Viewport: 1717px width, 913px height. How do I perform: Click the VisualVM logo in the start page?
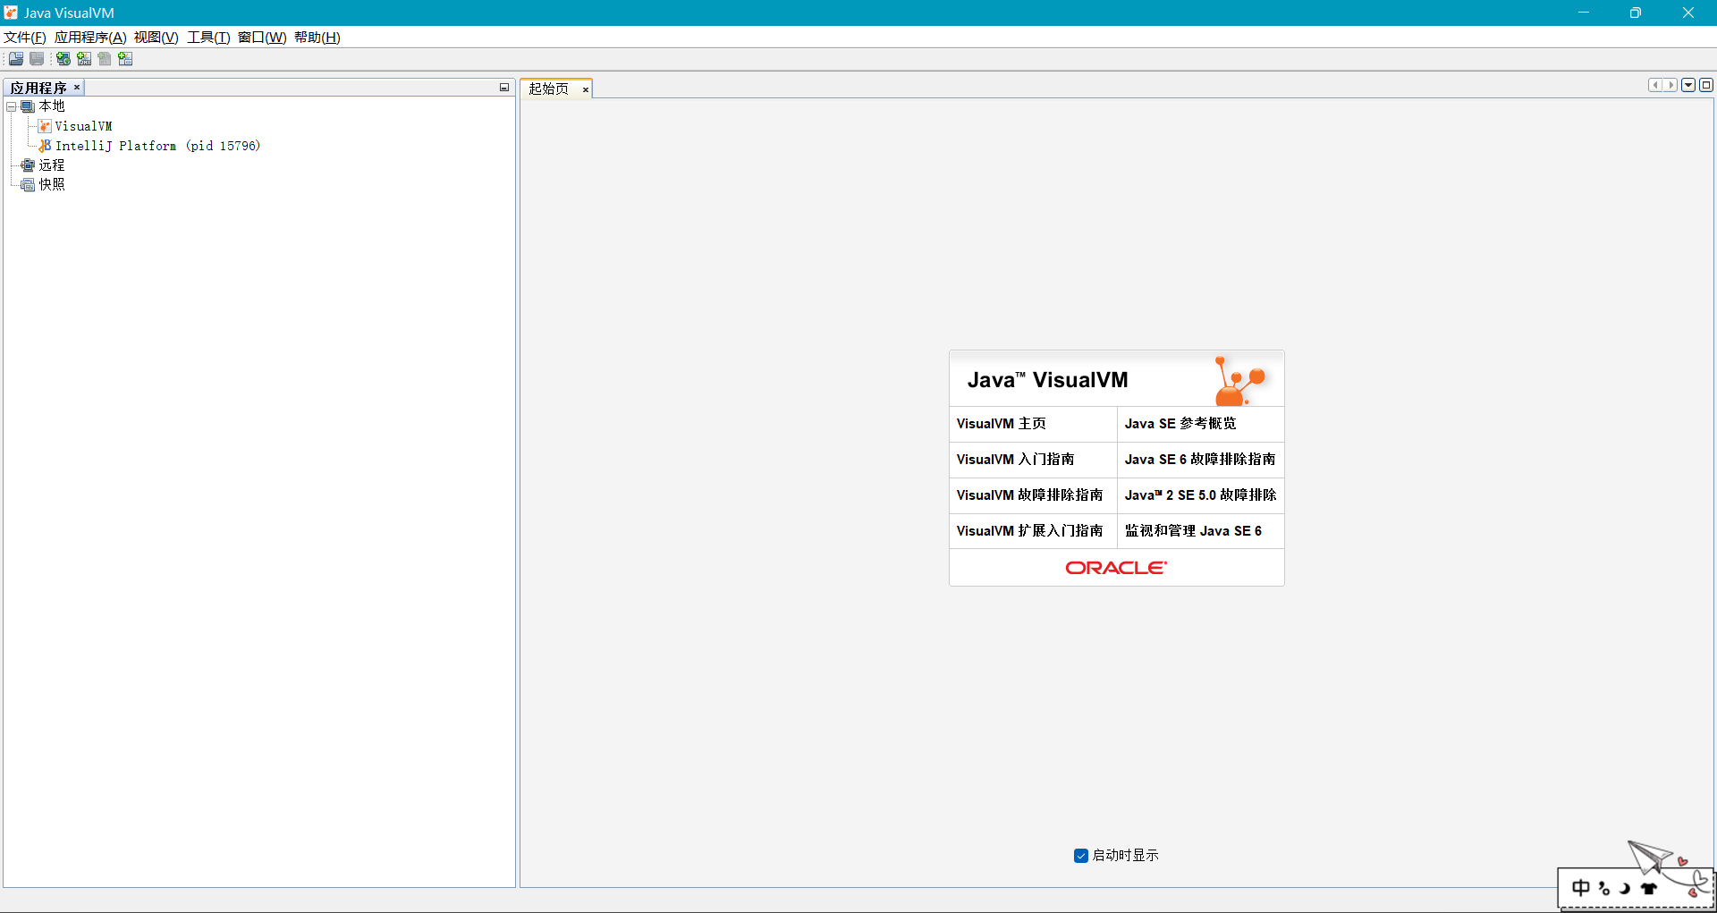[1239, 380]
